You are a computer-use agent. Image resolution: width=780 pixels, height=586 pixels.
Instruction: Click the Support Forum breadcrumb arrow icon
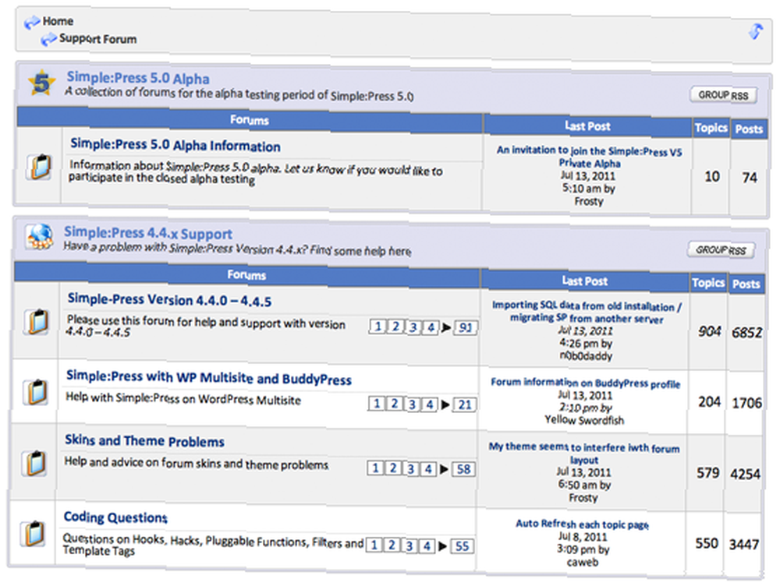(x=48, y=39)
